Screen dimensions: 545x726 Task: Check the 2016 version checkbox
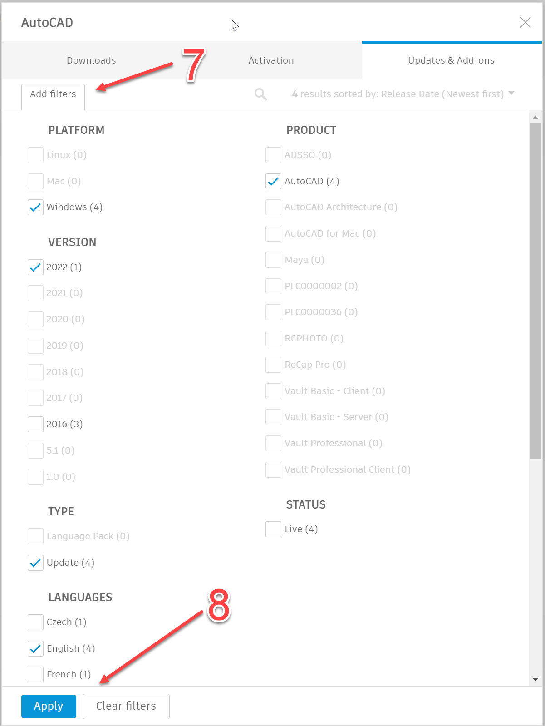coord(35,425)
